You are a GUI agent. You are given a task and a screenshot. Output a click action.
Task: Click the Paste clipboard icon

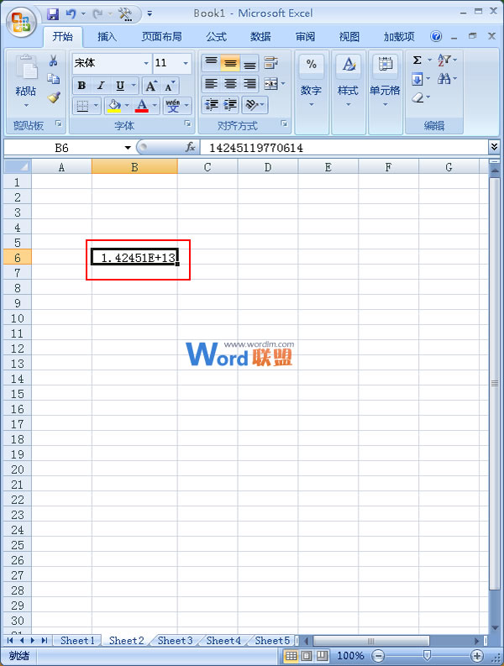tap(26, 67)
